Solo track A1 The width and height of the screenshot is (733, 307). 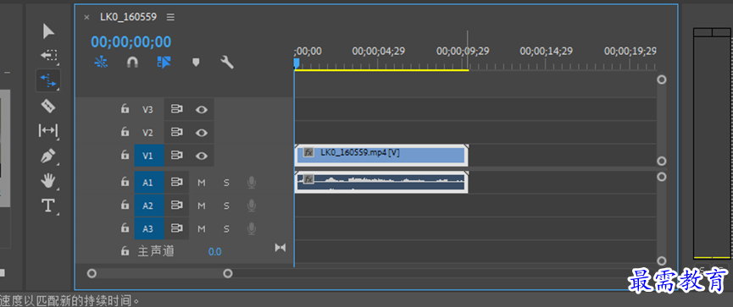227,183
